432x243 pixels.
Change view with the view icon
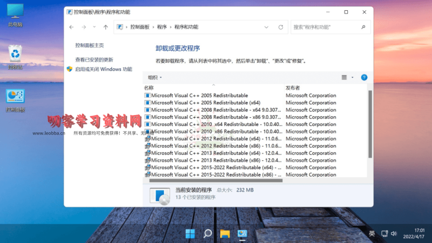click(344, 77)
